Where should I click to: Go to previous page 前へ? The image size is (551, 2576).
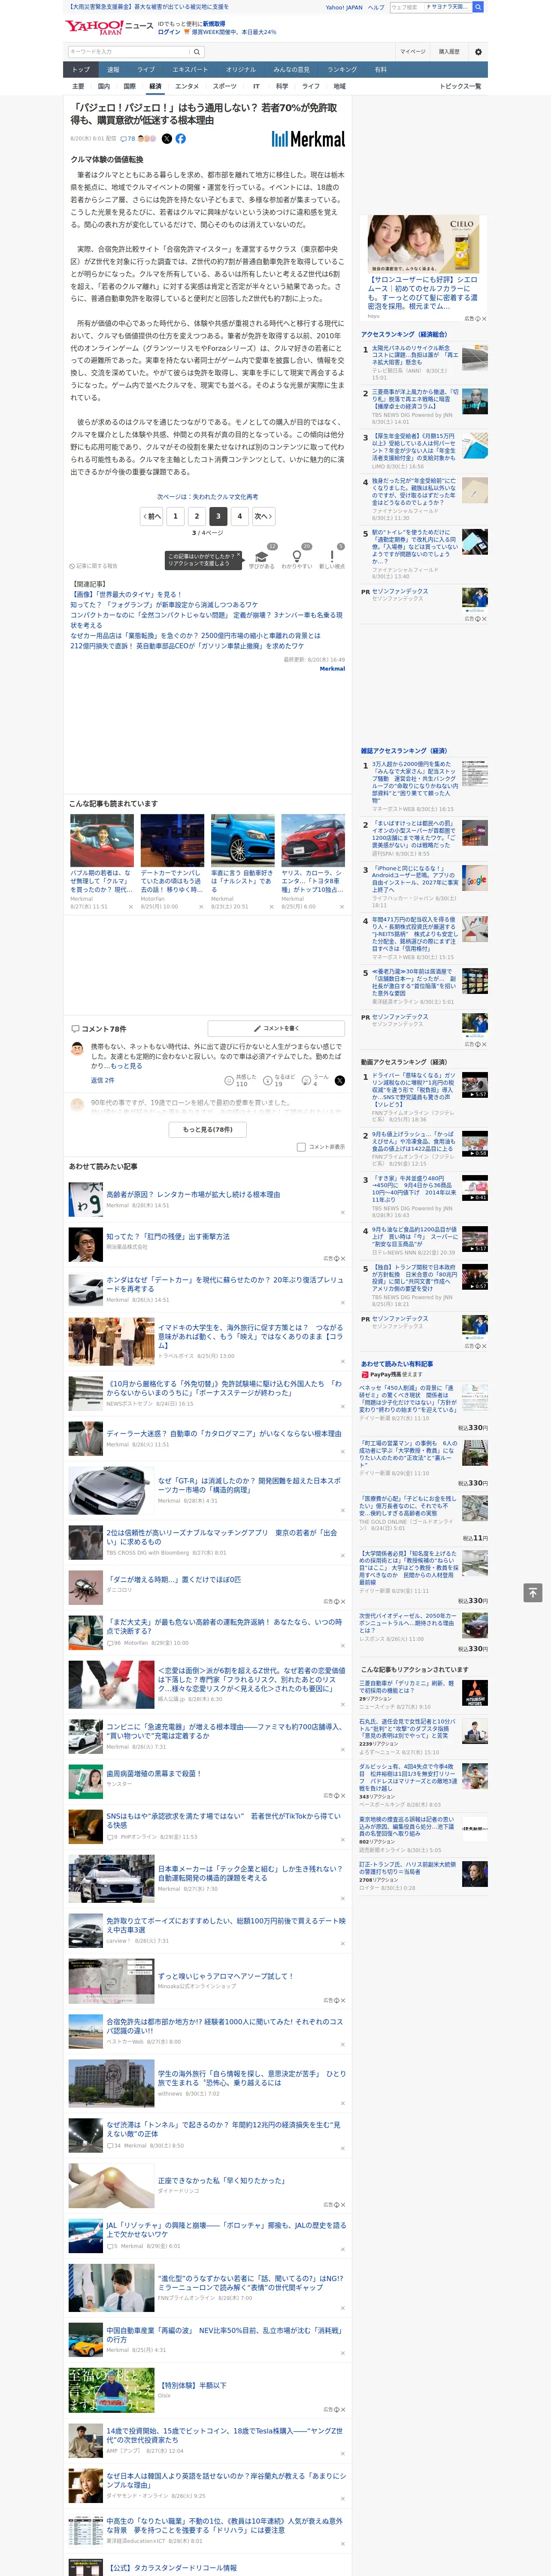click(152, 516)
